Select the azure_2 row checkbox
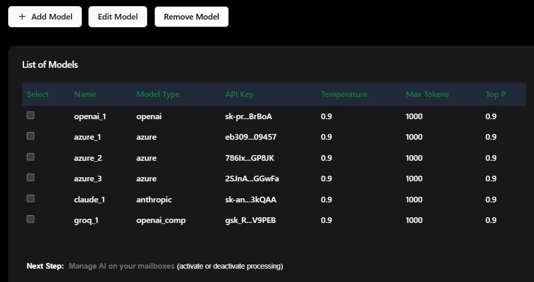The image size is (534, 282). (x=31, y=157)
